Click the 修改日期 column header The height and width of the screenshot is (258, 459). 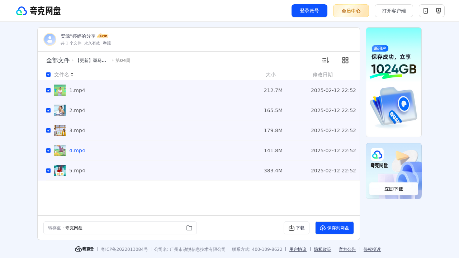coord(323,75)
